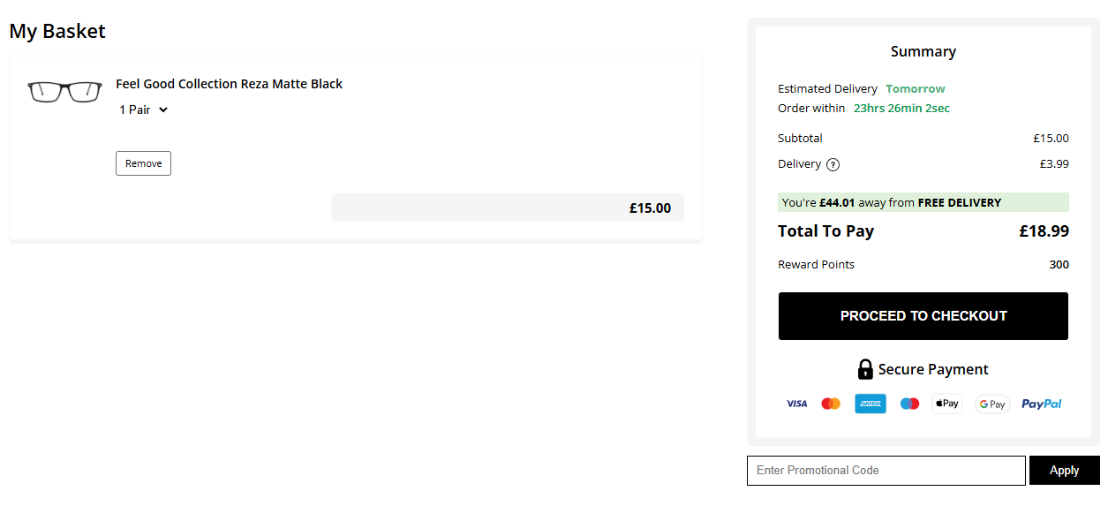Screen dimensions: 1108x506
Task: Click the Maestro payment icon
Action: pos(909,404)
